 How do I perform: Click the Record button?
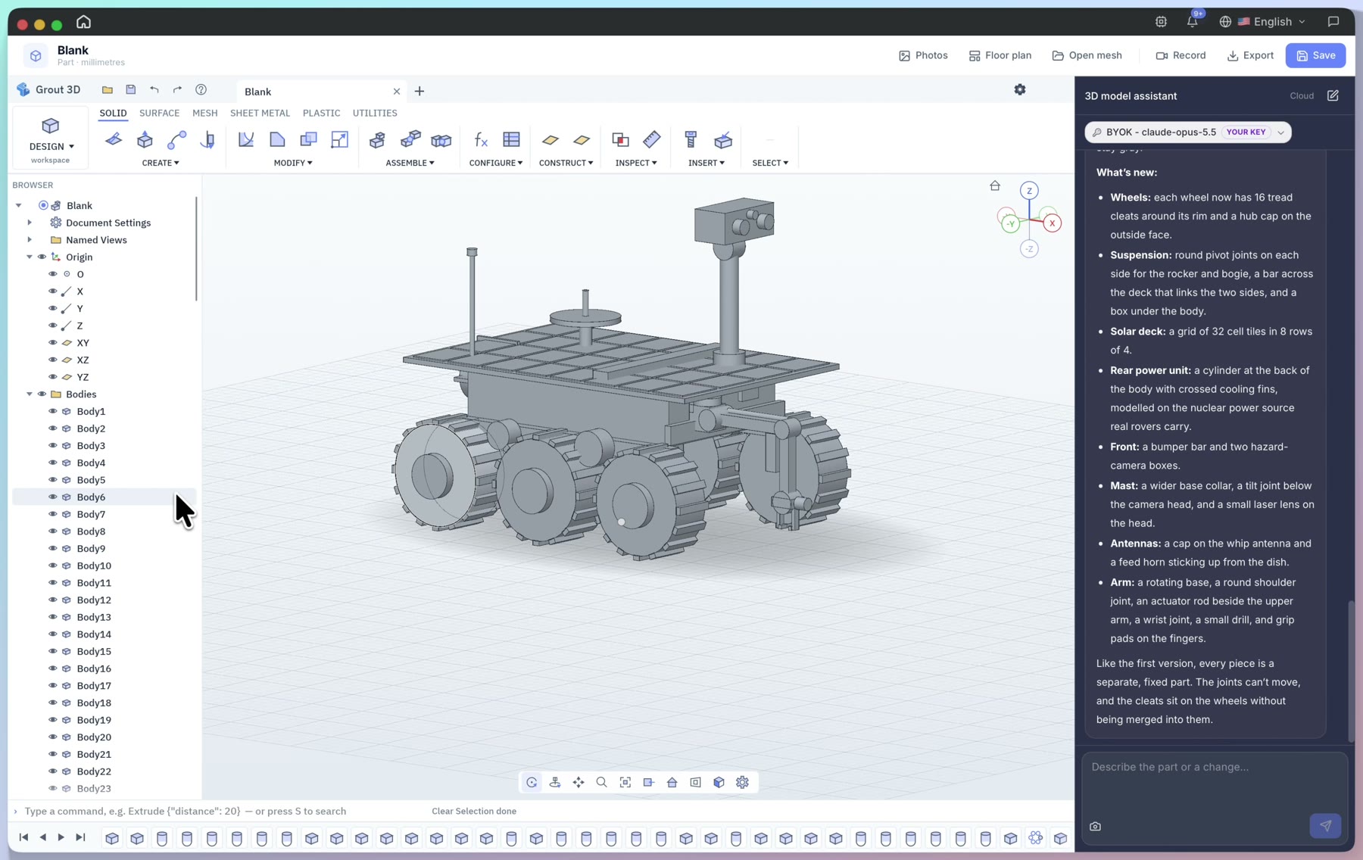(x=1181, y=55)
